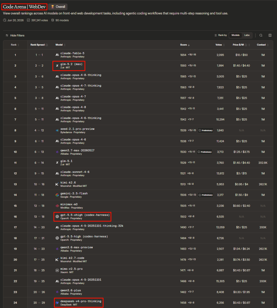Sort by Context column header
Screen dimensions: 277x308
(263, 45)
